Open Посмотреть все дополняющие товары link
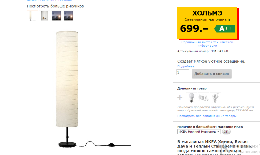Viewport: 260px width, 155px height. tap(207, 116)
